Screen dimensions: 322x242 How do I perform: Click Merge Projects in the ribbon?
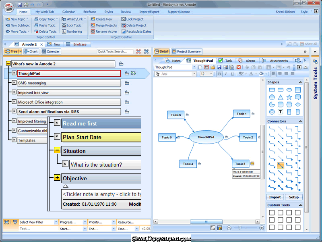pyautogui.click(x=104, y=25)
